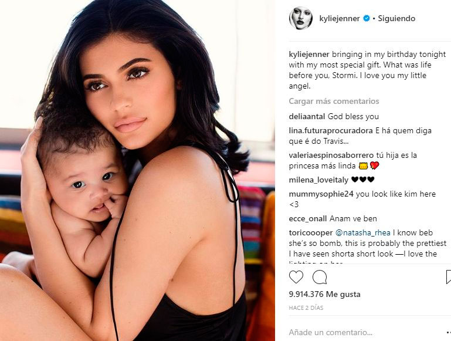Open valeriaespinosaborrero commenter profile

[331, 156]
